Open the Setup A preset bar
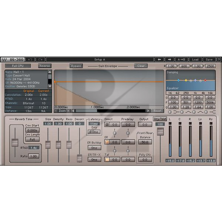Viewport: 222px width, 222px height. point(100,60)
